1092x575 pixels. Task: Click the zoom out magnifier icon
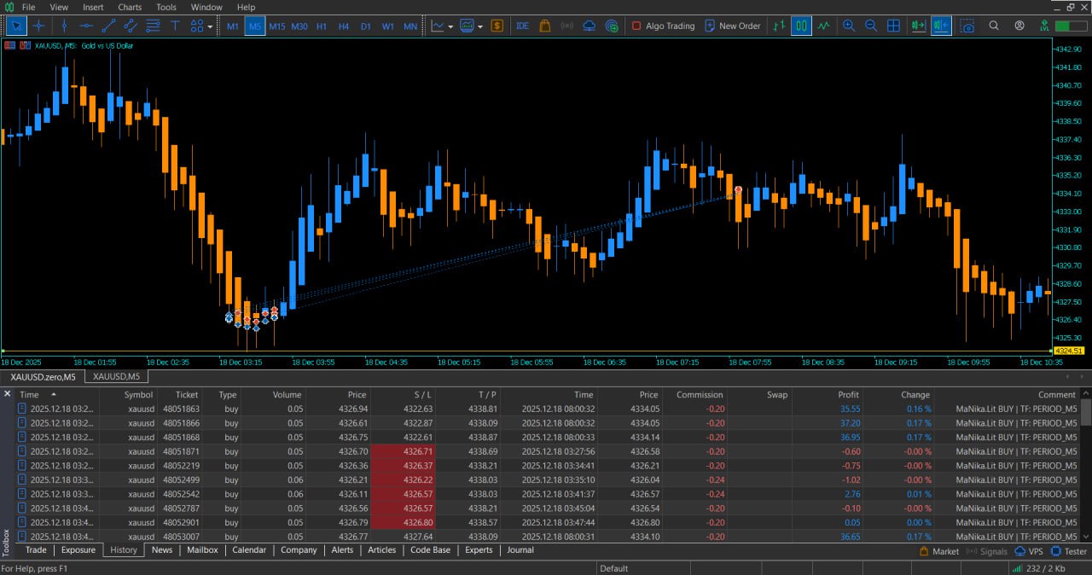point(871,26)
